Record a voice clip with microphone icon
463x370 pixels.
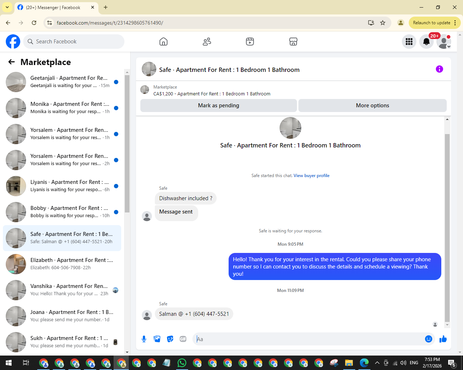144,339
